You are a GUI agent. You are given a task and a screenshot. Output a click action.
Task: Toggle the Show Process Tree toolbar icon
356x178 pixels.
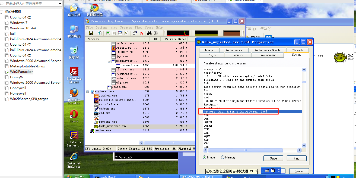[114, 33]
